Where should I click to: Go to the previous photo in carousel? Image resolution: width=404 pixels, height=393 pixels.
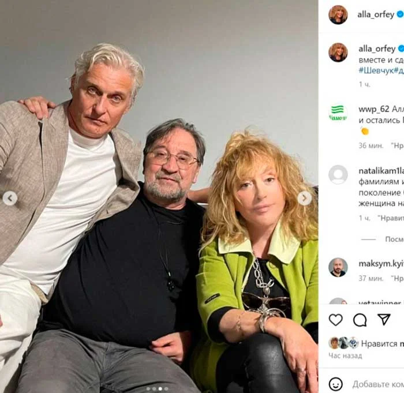tap(10, 198)
